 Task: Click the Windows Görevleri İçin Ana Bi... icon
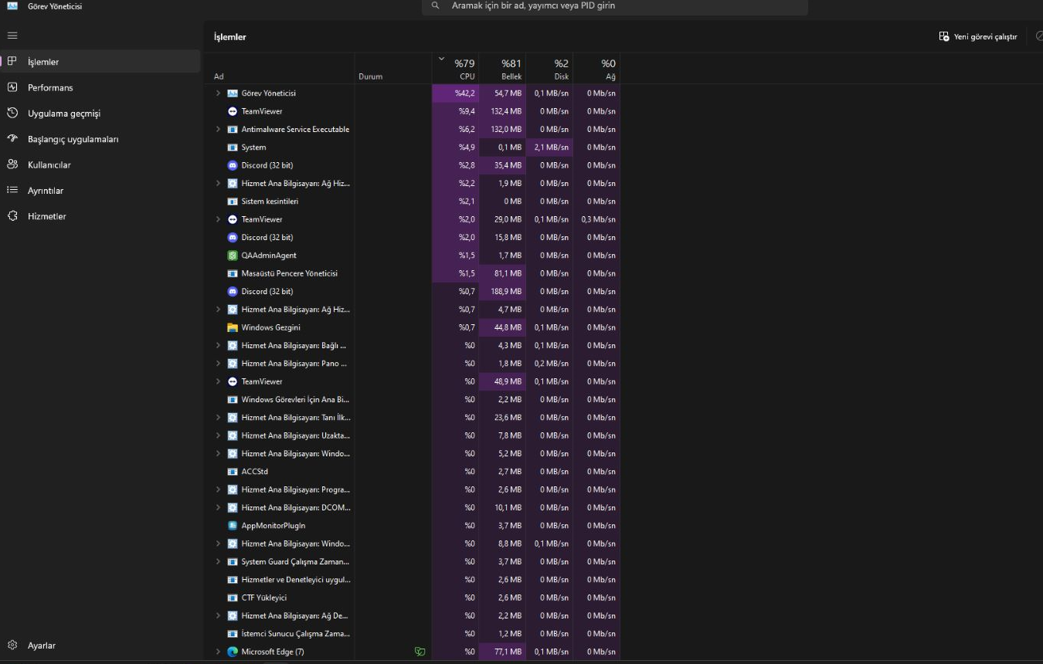click(233, 400)
